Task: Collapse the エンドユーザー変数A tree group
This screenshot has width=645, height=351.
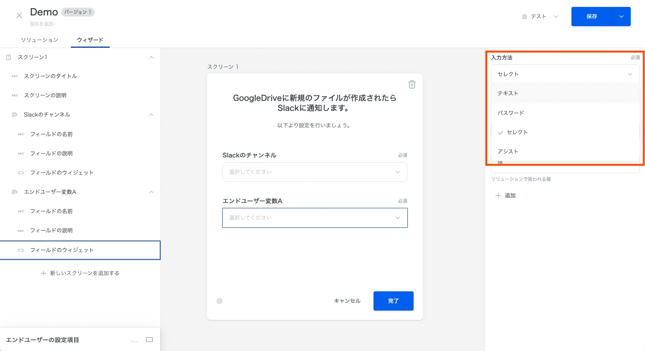Action: click(x=151, y=192)
